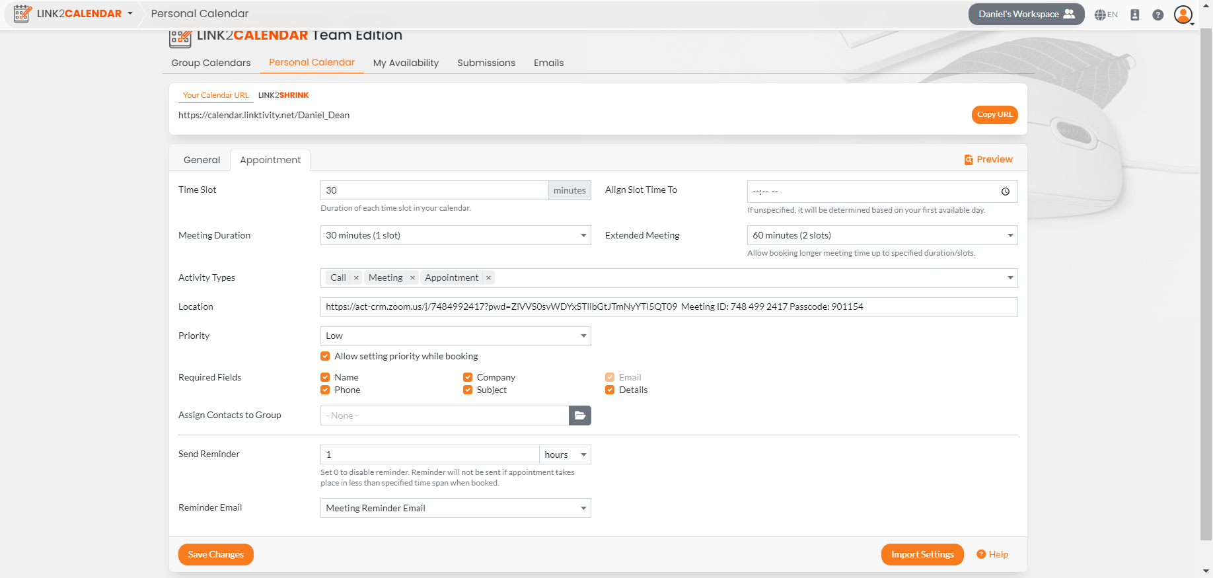Viewport: 1213px width, 578px height.
Task: Click the scrollbar down arrow
Action: pyautogui.click(x=1206, y=571)
